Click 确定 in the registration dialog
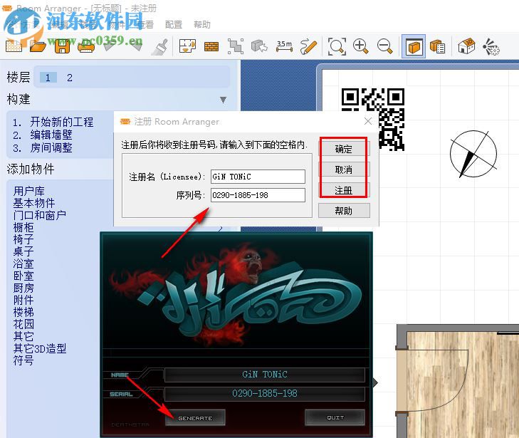The height and width of the screenshot is (438, 519). point(344,149)
